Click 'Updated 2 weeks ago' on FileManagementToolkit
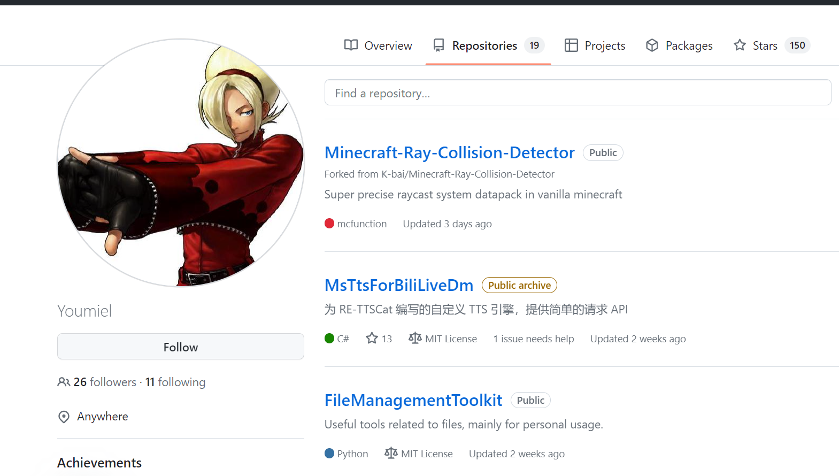839x476 pixels. click(x=517, y=454)
